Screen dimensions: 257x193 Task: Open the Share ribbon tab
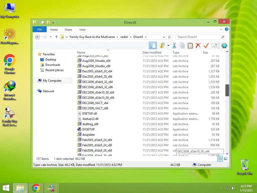pos(68,30)
